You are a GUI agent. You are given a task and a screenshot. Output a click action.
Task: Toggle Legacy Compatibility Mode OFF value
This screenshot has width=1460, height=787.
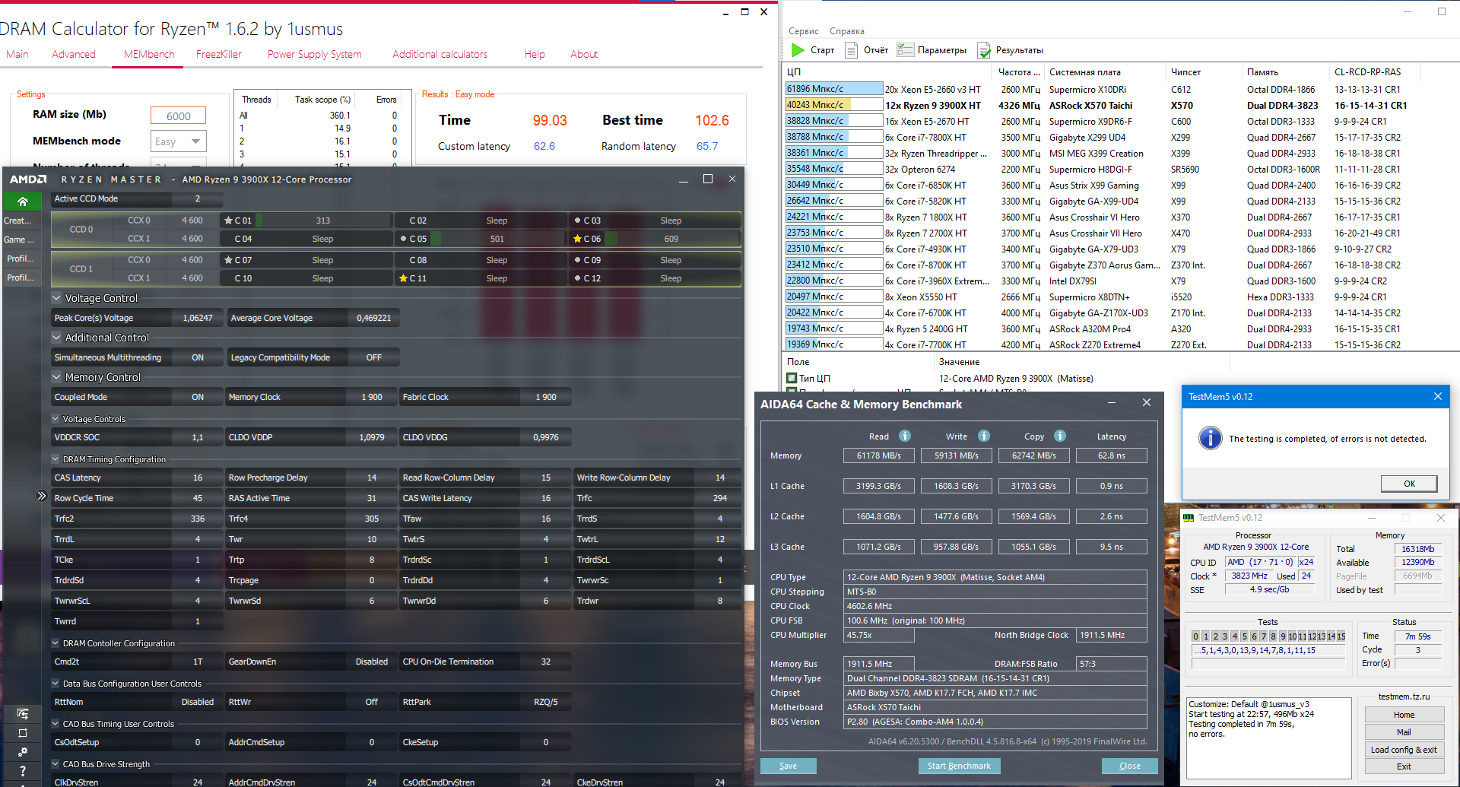click(x=374, y=357)
